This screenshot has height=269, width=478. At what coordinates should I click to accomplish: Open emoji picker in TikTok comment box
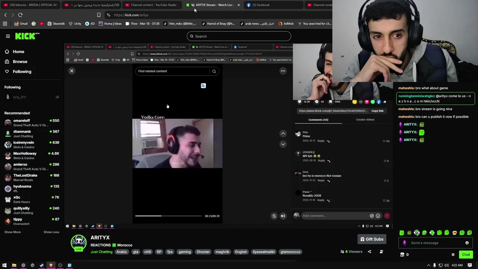[x=378, y=216]
